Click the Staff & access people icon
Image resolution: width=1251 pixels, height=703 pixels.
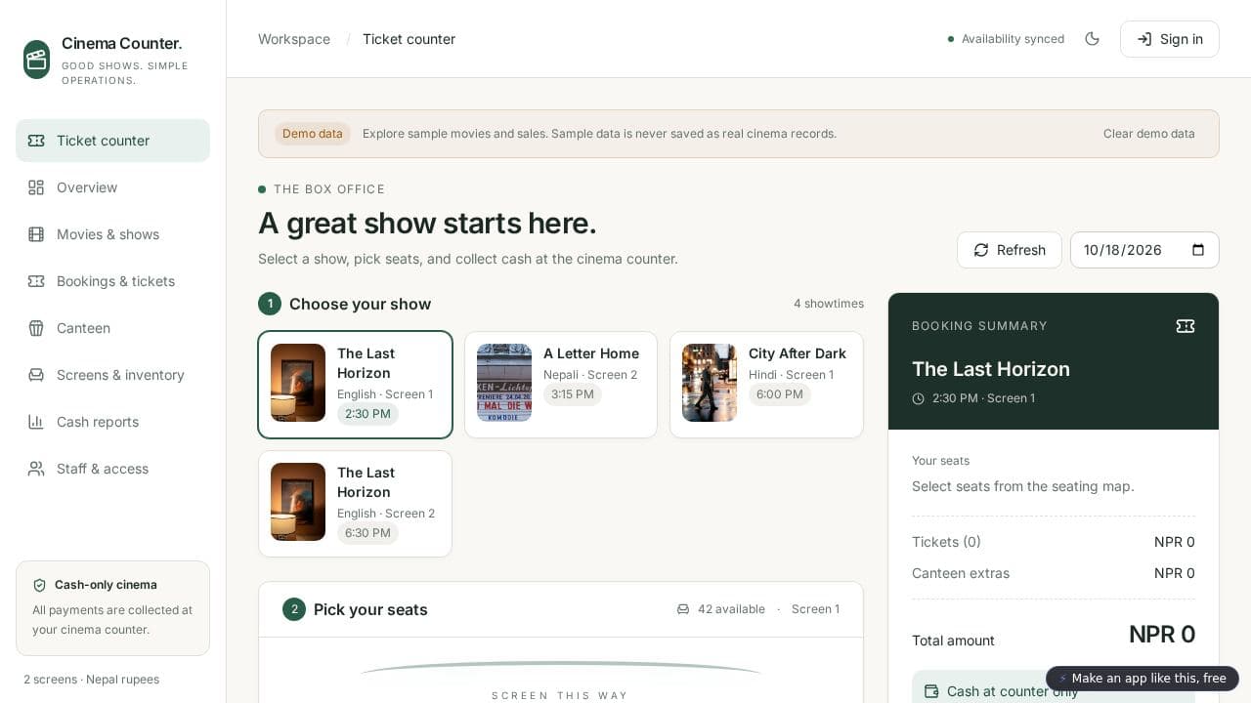click(x=36, y=469)
